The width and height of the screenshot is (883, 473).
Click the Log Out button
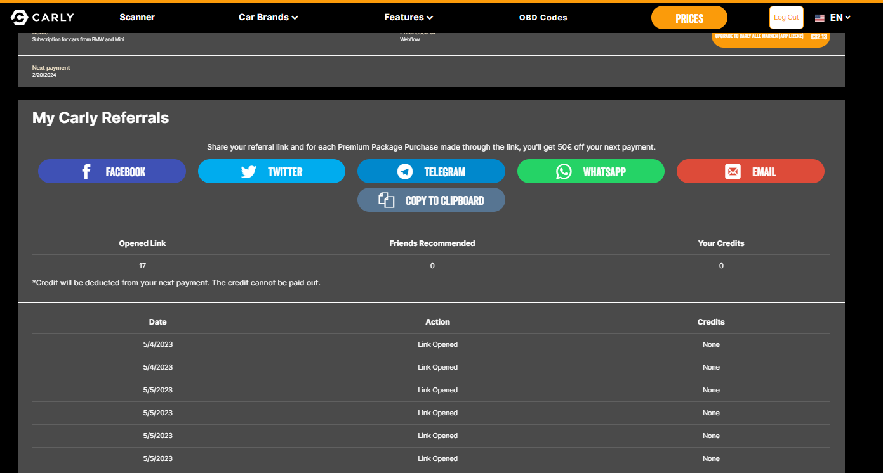pos(787,18)
